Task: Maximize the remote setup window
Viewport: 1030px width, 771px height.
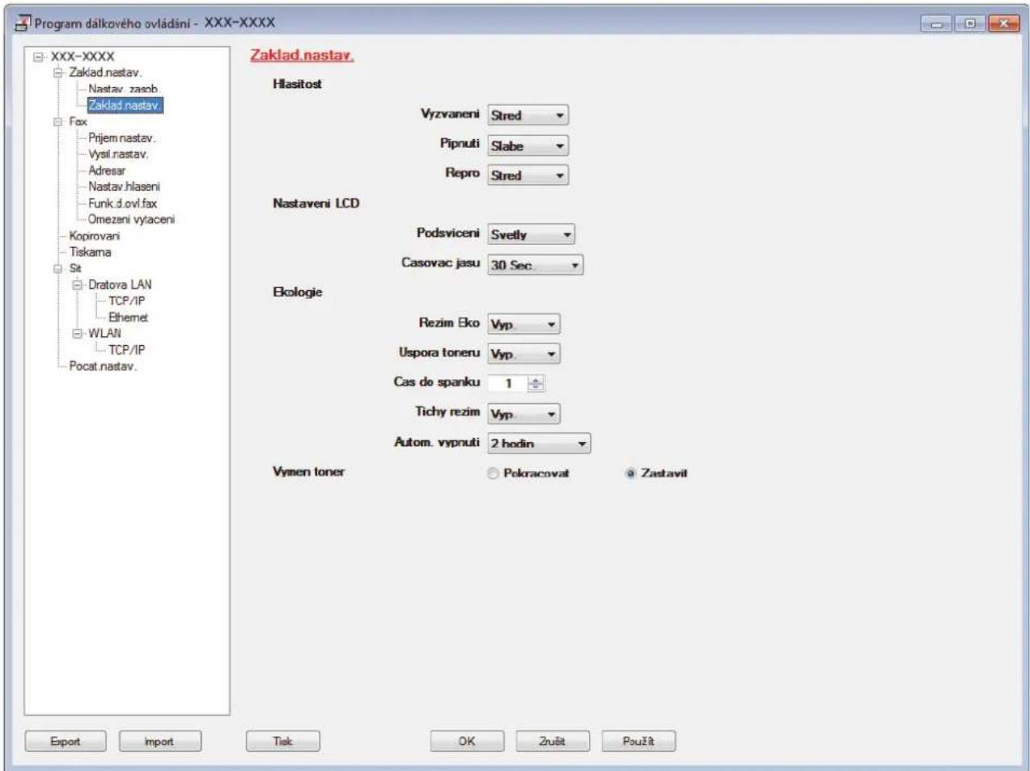Action: coord(969,23)
